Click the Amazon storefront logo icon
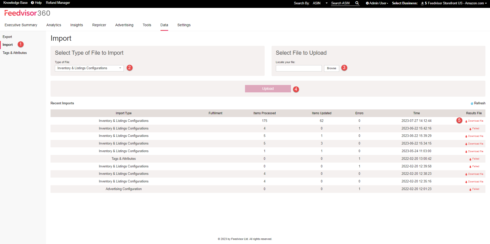The image size is (490, 244). (422, 3)
